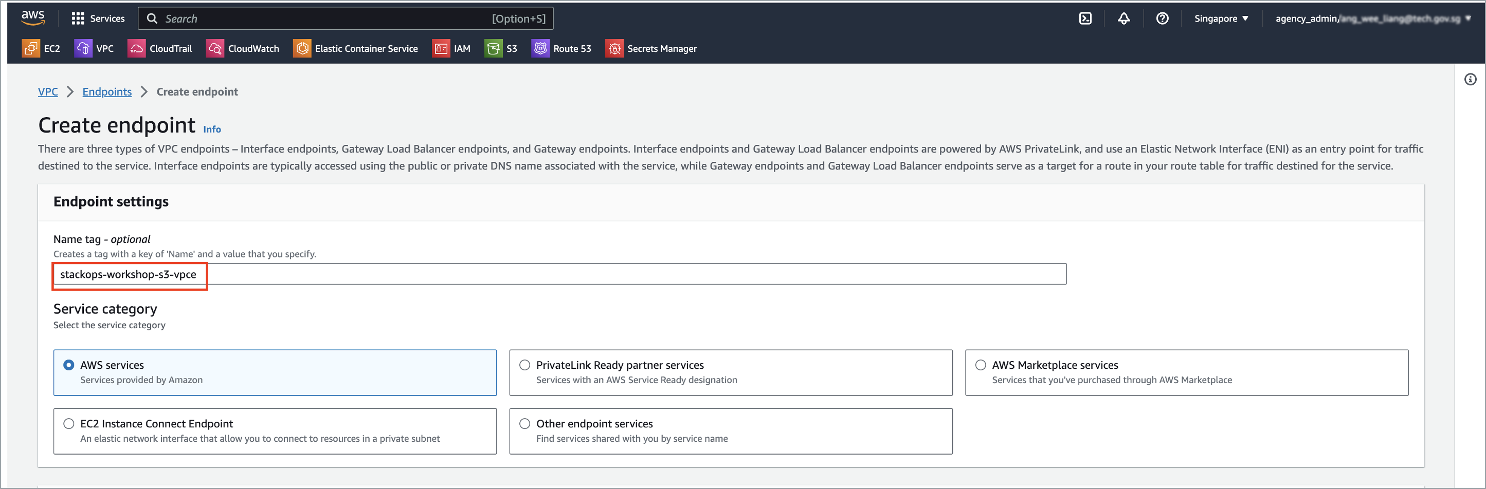This screenshot has height=489, width=1486.
Task: Open Route 53 from the favorites bar
Action: tap(540, 48)
